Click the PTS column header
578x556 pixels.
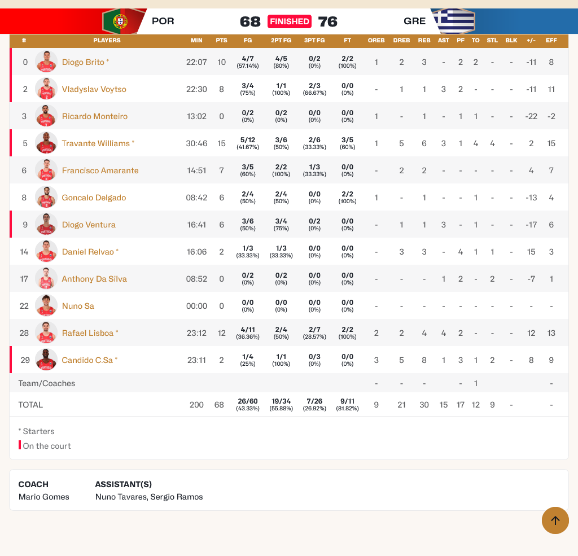(221, 41)
